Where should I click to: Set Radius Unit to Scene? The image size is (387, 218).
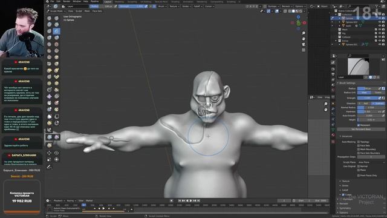(x=378, y=93)
